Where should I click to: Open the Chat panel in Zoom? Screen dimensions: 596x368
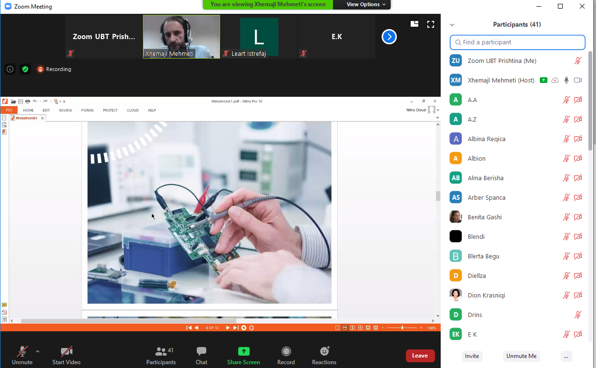(201, 353)
